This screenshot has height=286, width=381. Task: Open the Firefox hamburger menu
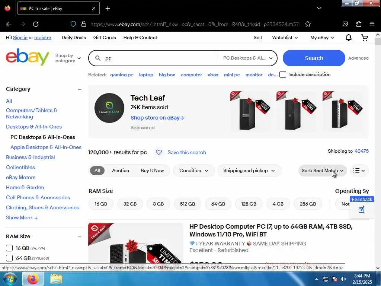372,24
